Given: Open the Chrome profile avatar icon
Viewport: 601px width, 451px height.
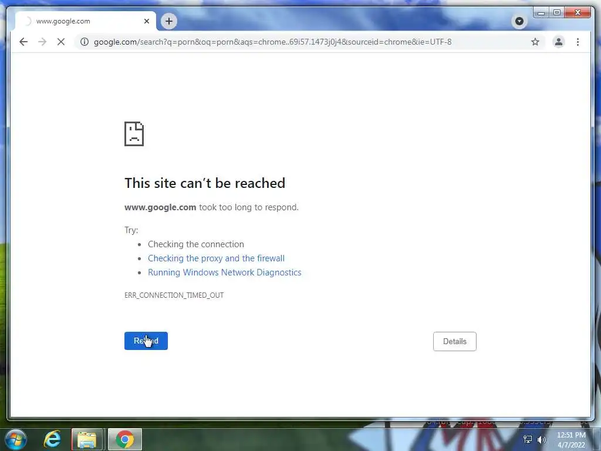Looking at the screenshot, I should tap(559, 42).
